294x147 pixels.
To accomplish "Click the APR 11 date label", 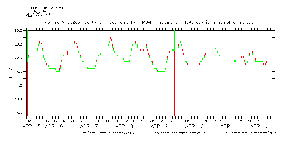I will pos(229,127).
